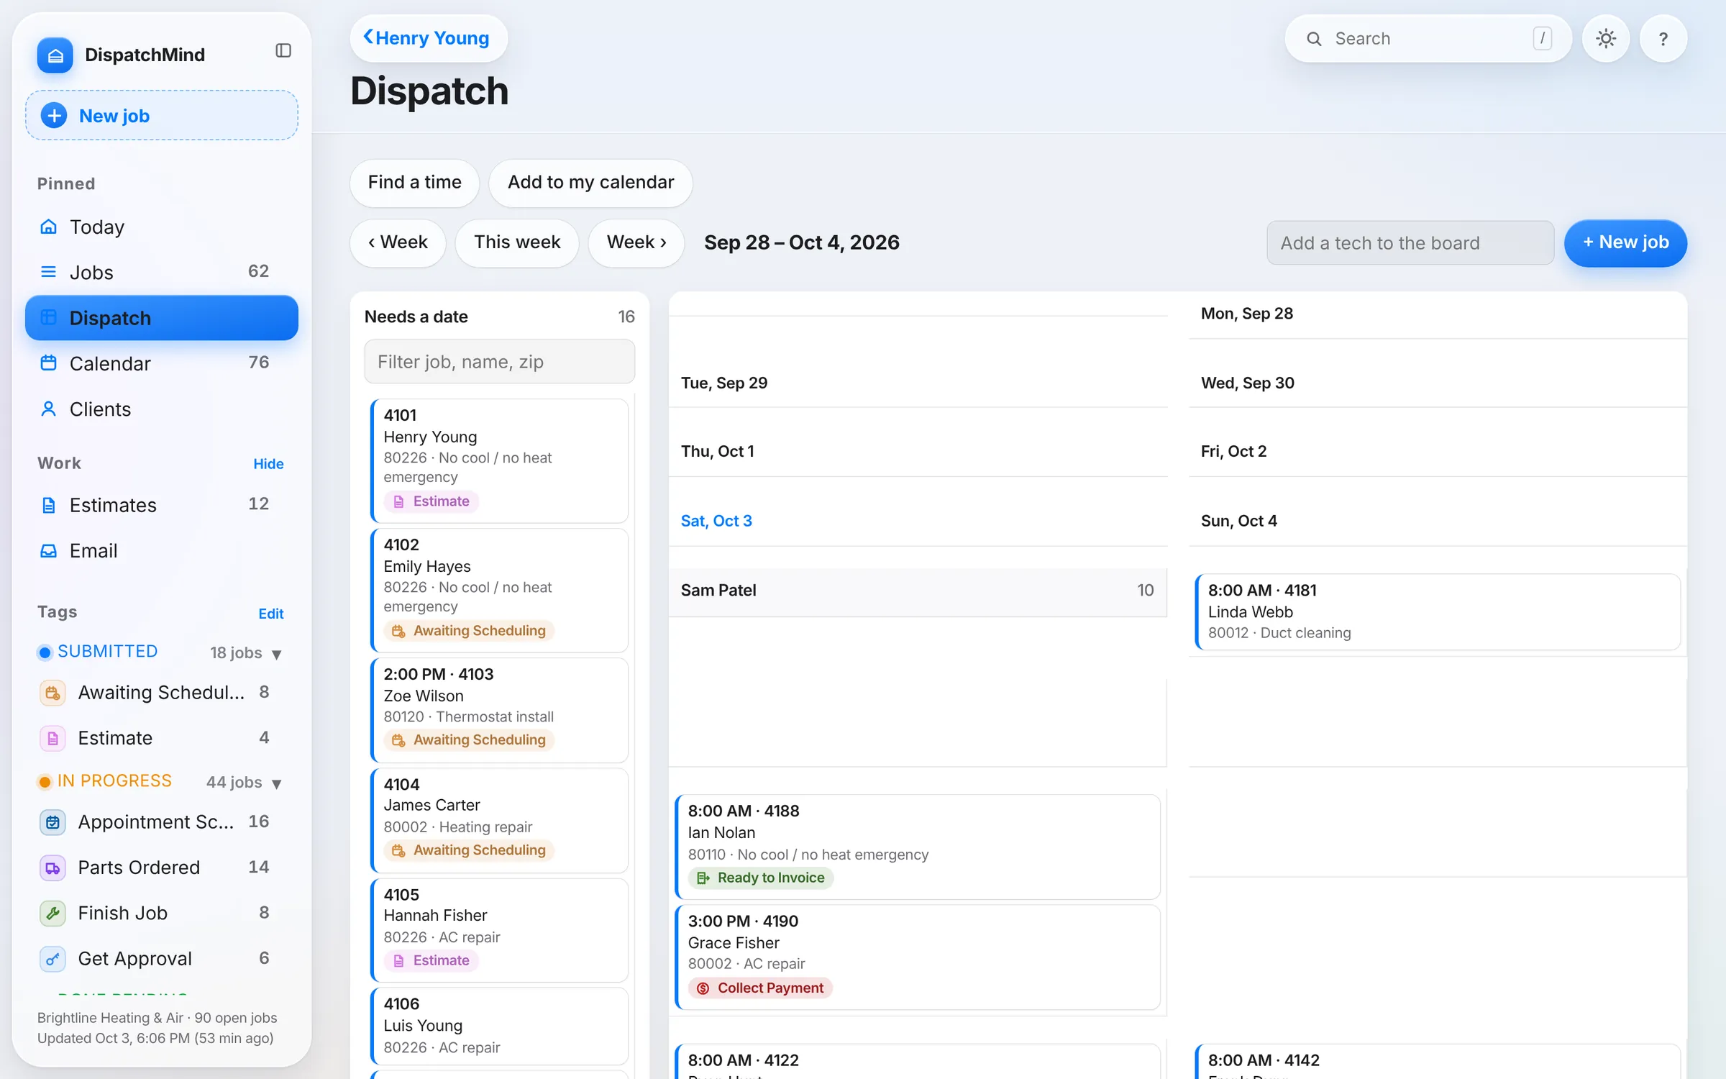
Task: Select the Sam Patel tech row
Action: click(x=918, y=591)
